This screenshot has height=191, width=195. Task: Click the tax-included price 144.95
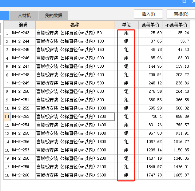151,67
